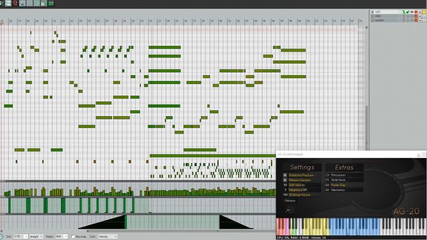This screenshot has height=240, width=427.
Task: Select the first track name in track list
Action: [378, 12]
